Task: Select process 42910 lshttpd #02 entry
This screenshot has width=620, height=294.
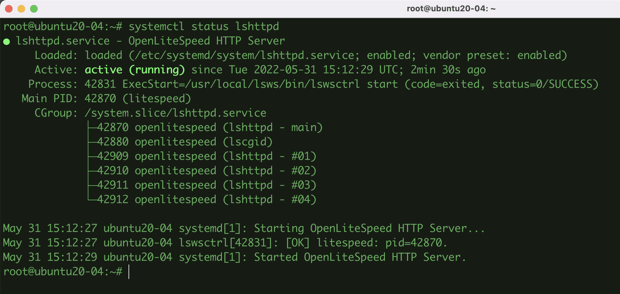Action: tap(206, 171)
